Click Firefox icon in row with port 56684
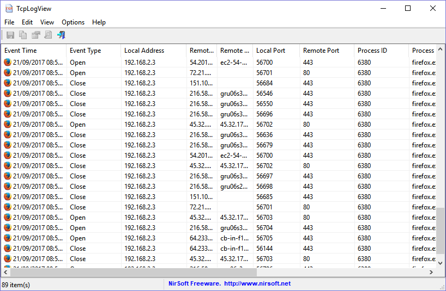 (x=8, y=83)
